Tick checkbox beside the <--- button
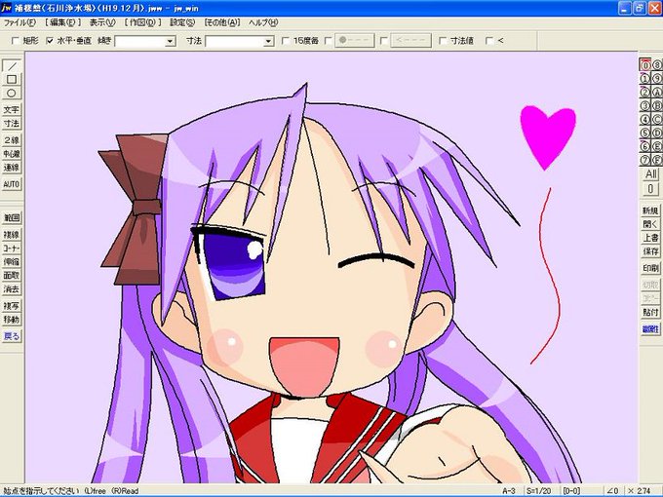This screenshot has height=497, width=663. point(384,41)
